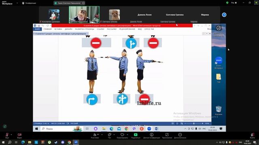Click the Отреагировать reactions heart icon

122,135
